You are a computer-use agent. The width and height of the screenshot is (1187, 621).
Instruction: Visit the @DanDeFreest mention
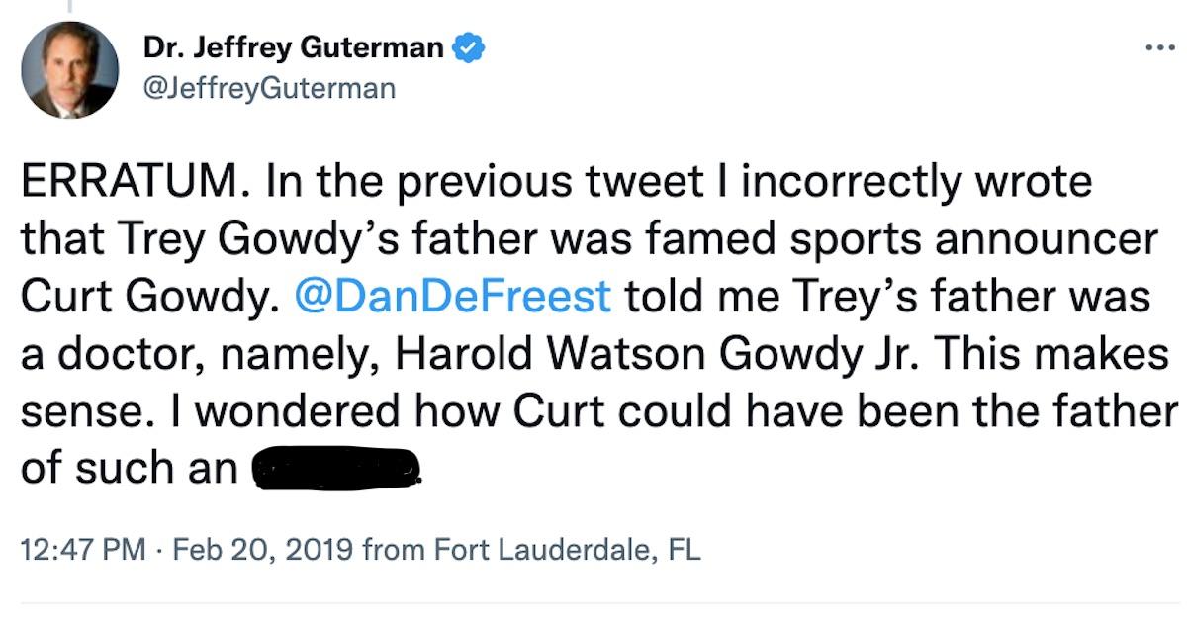(x=453, y=297)
